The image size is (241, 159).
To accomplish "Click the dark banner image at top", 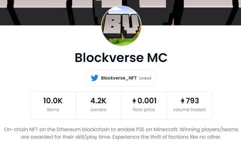I will pos(44,11).
